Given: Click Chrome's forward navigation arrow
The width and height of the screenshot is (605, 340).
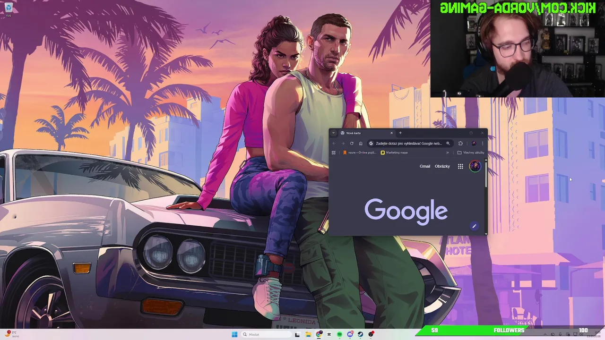Looking at the screenshot, I should (x=343, y=143).
